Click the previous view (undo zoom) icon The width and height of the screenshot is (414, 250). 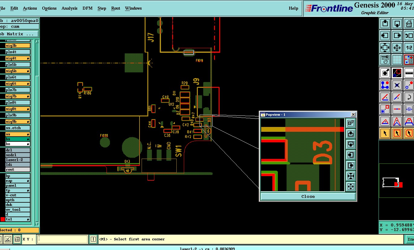tap(409, 35)
